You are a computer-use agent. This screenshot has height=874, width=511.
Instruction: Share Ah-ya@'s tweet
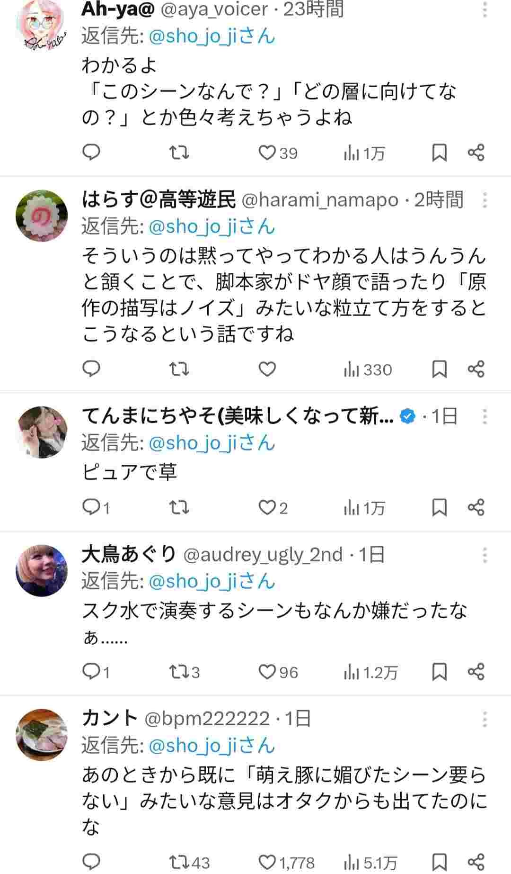tap(476, 153)
